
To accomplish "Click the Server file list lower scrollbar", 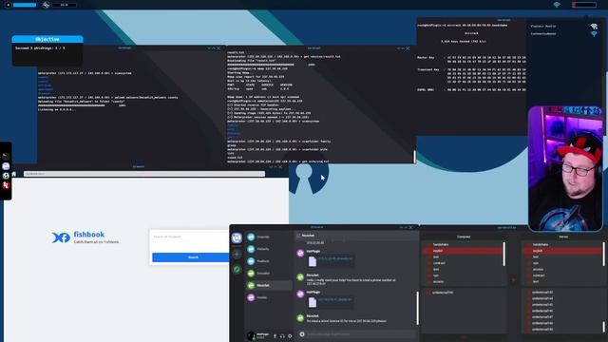I will [x=604, y=327].
